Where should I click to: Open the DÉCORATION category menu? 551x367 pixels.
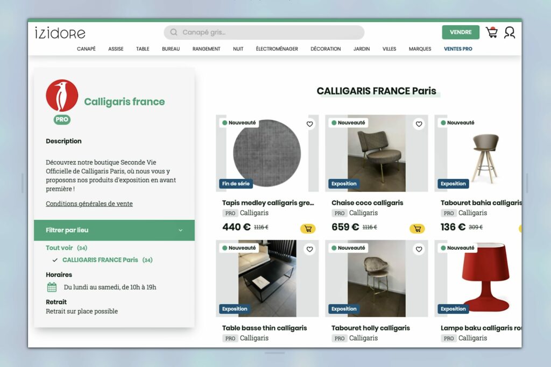(x=326, y=49)
